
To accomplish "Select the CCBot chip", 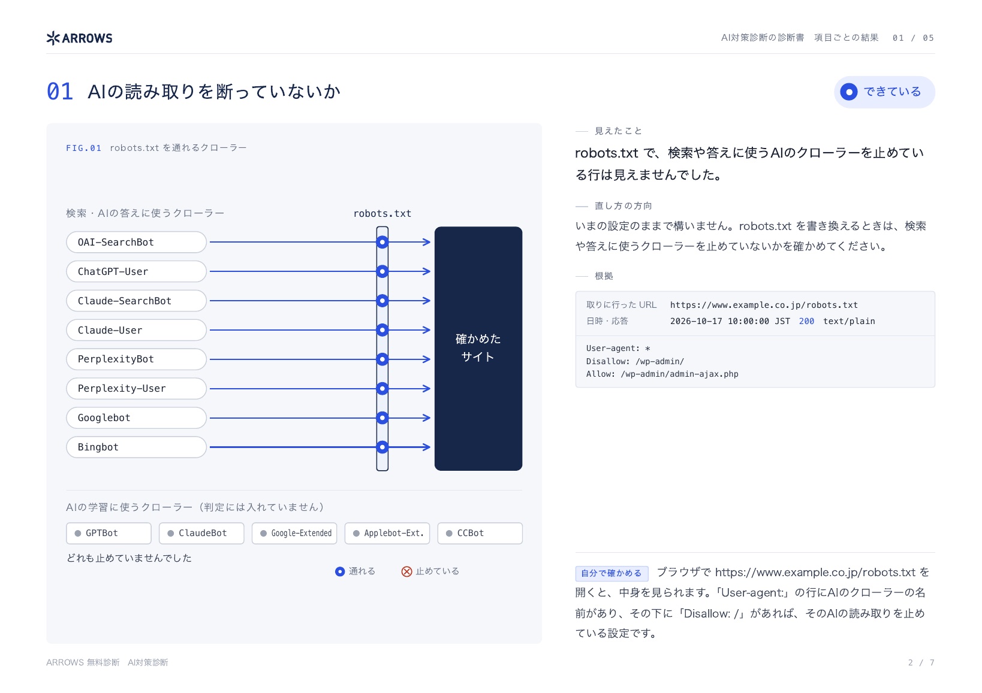I will point(480,533).
